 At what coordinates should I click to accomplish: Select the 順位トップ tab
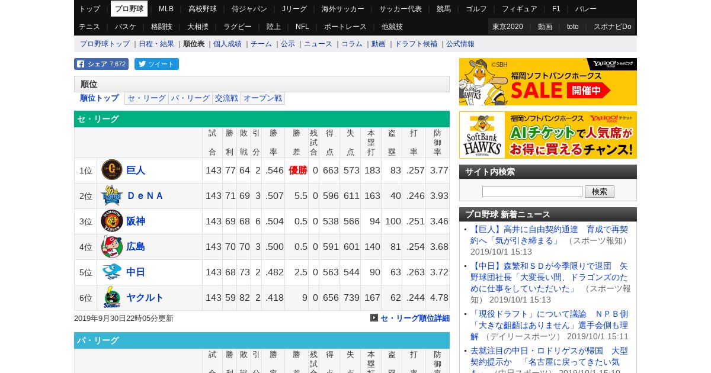[100, 98]
